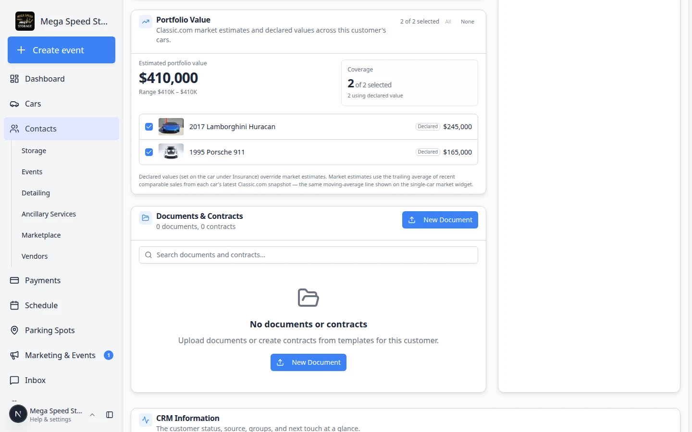Click the 2017 Lamborghini Huracan name
The width and height of the screenshot is (692, 432).
tap(232, 127)
